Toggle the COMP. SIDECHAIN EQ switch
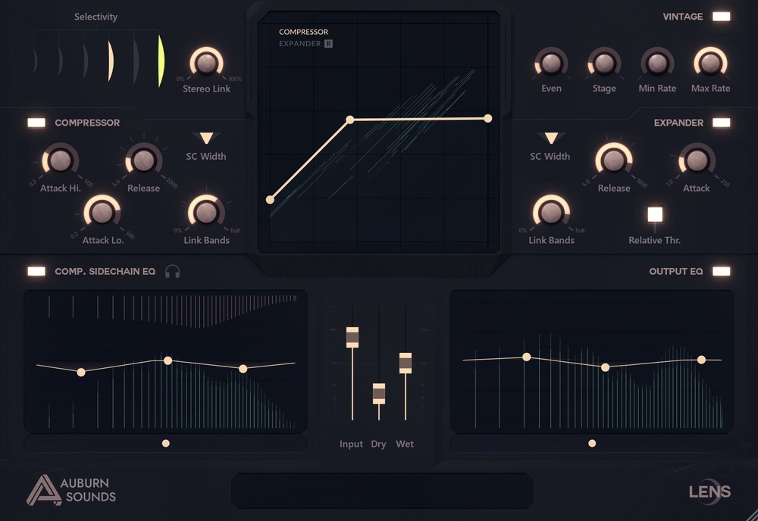The image size is (758, 521). 36,271
